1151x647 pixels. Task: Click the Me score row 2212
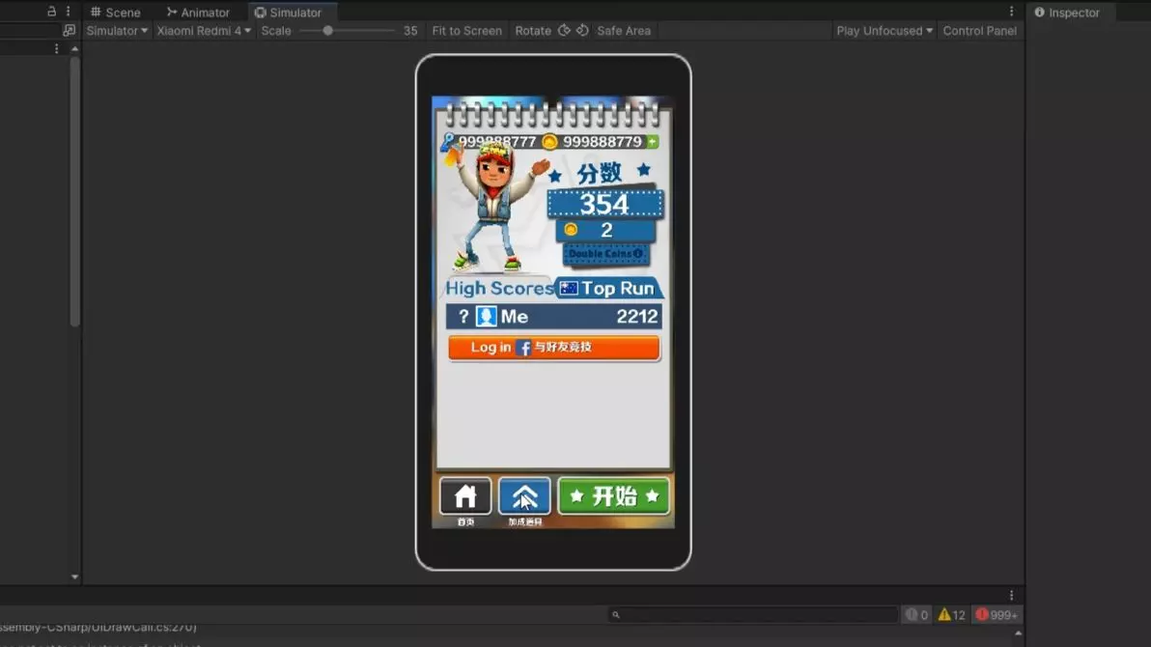[x=554, y=317]
